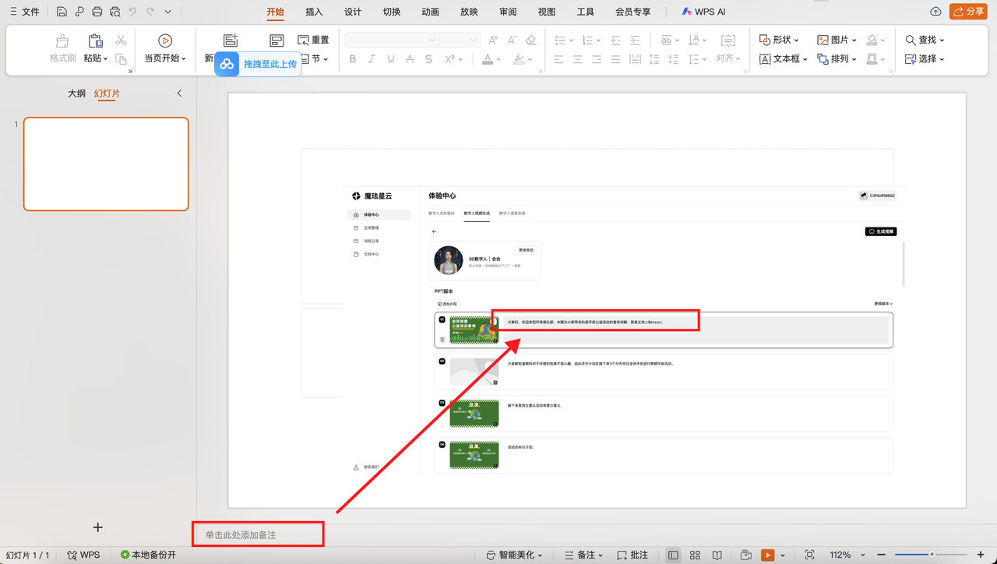The width and height of the screenshot is (997, 564).
Task: Click the print icon in the top toolbar
Action: tap(97, 12)
